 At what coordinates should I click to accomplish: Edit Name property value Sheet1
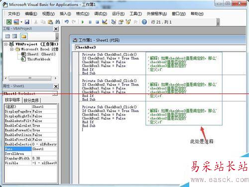(x=44, y=149)
